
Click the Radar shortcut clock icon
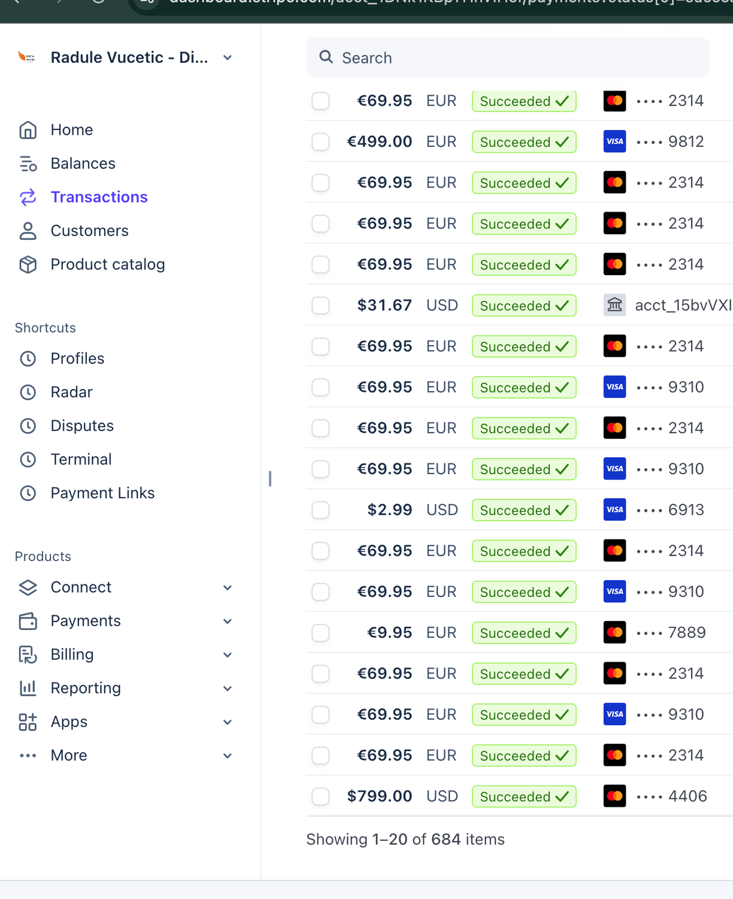(x=28, y=392)
